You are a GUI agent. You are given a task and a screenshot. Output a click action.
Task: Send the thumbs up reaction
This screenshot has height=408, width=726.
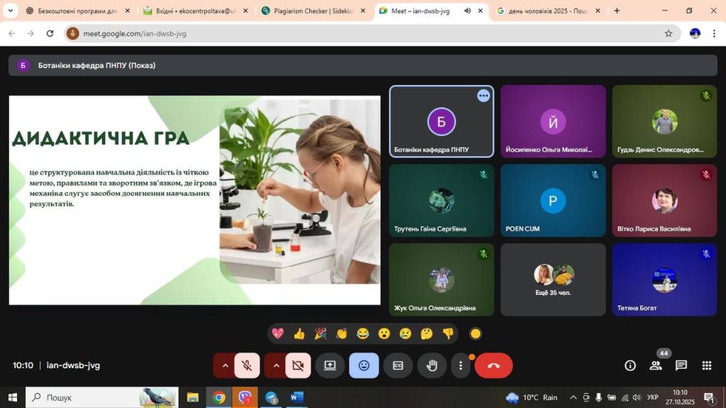pyautogui.click(x=299, y=333)
